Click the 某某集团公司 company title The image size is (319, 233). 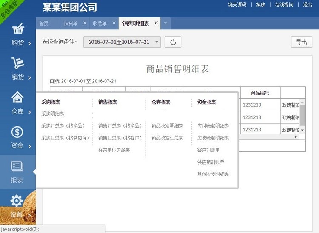pos(70,7)
